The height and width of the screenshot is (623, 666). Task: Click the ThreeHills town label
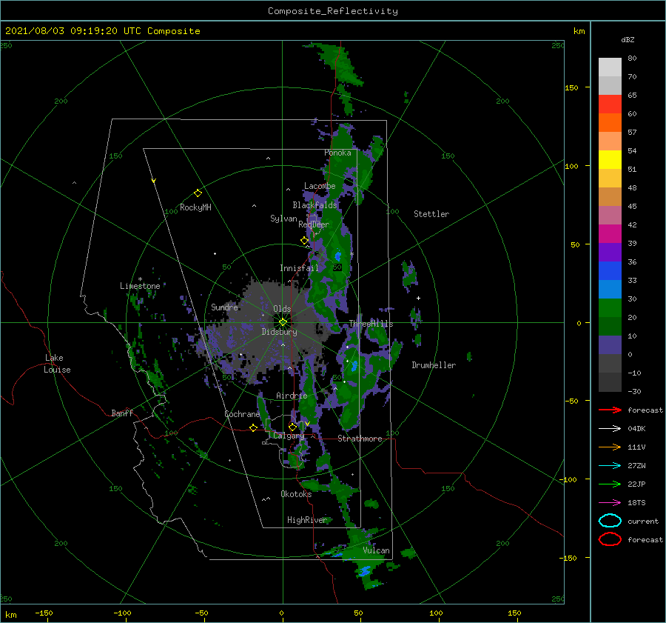point(371,324)
